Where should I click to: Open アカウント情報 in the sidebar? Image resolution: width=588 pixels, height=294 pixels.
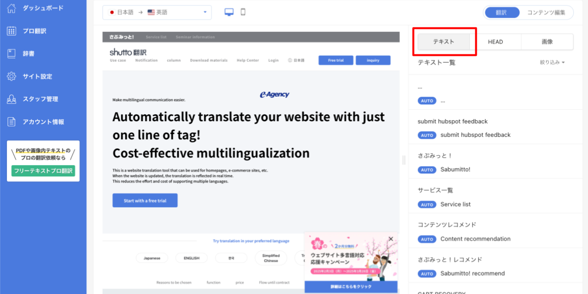[43, 122]
